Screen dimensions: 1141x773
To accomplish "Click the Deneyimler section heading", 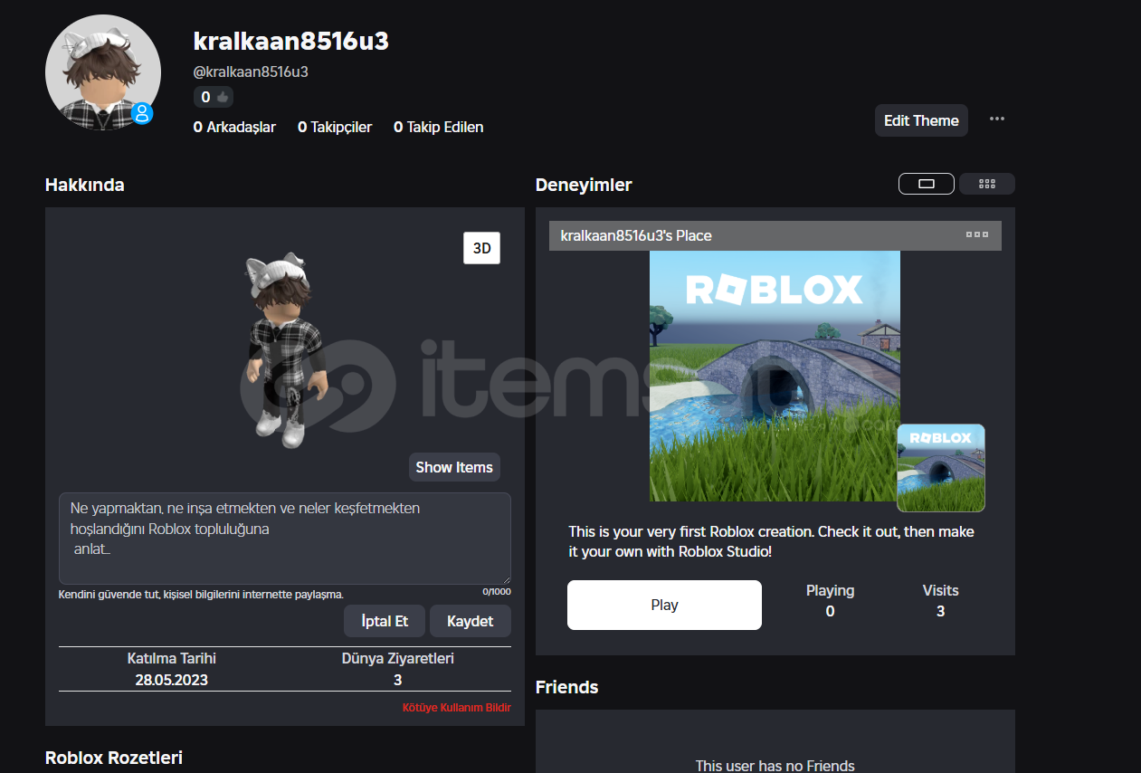I will click(x=584, y=185).
